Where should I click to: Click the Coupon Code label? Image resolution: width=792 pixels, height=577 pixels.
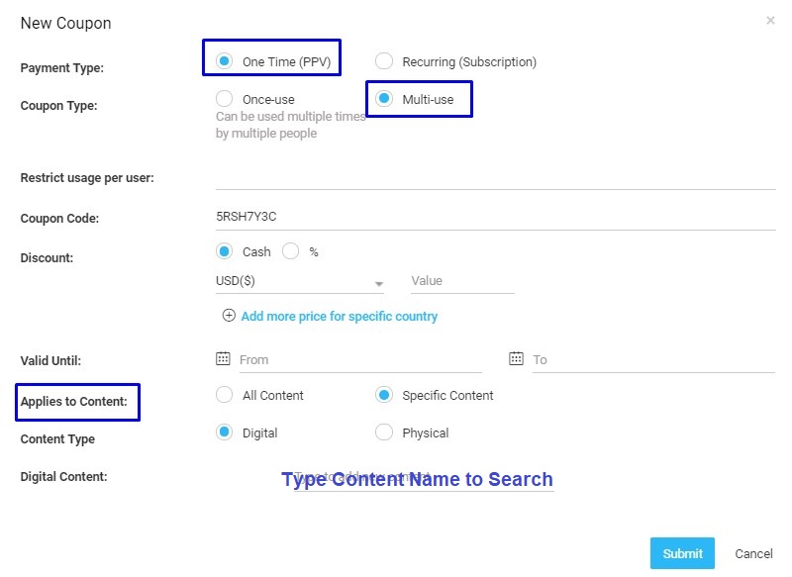[x=59, y=219]
